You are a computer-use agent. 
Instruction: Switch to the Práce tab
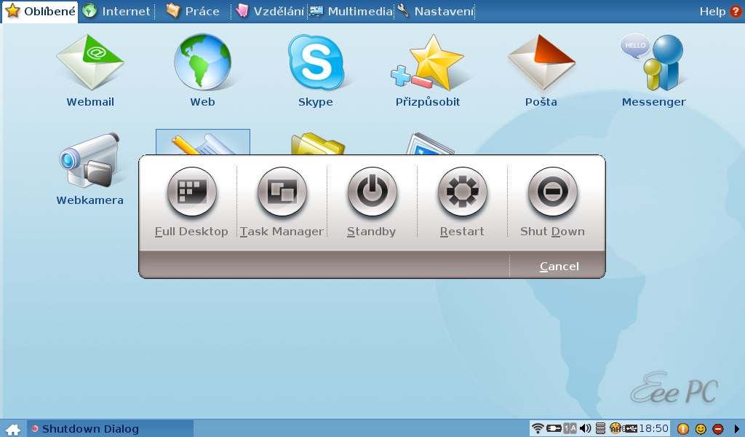click(x=192, y=11)
